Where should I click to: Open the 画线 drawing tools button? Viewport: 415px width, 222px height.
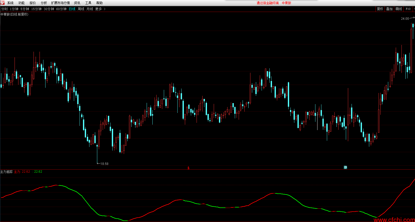coord(399,9)
